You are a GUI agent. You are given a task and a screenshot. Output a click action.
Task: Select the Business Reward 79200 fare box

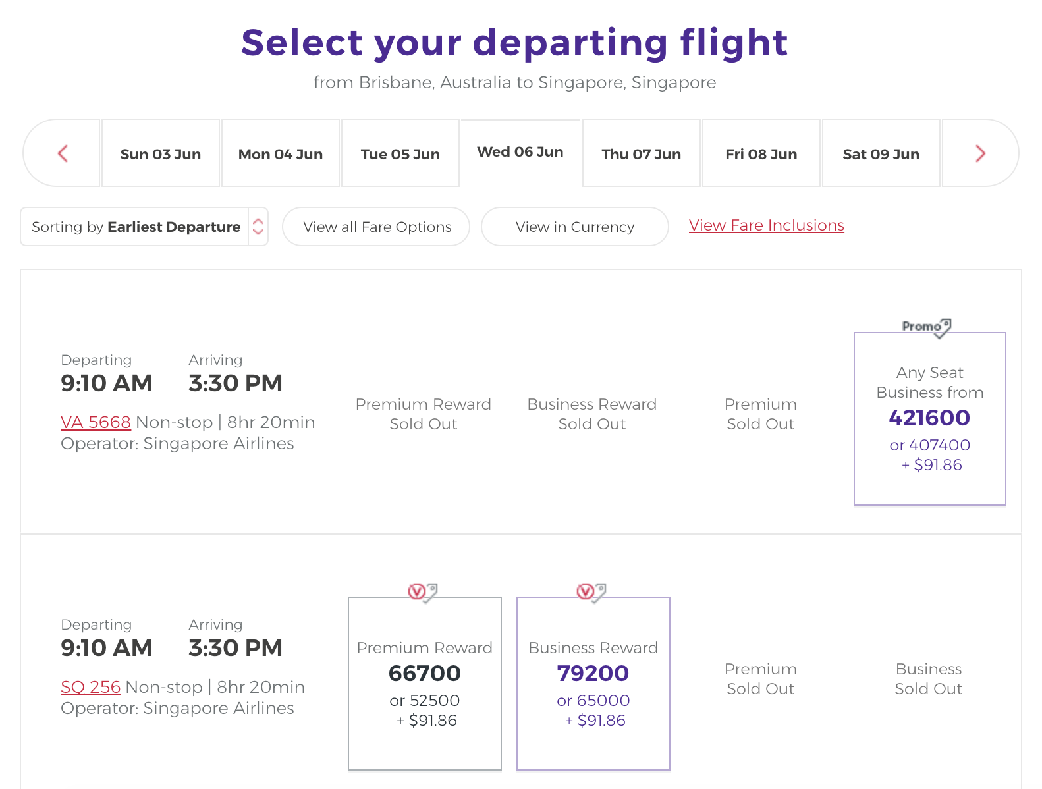[x=593, y=684]
